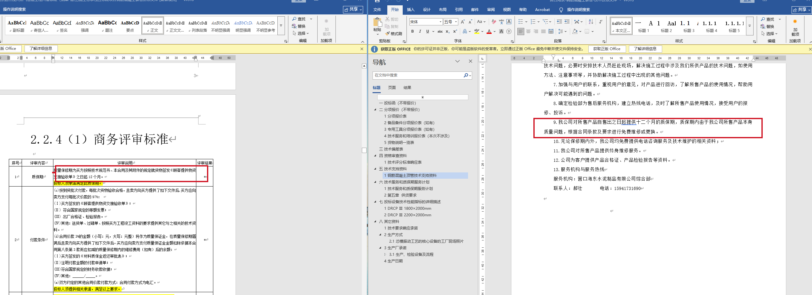The height and width of the screenshot is (295, 812).
Task: Open the 引用 ribbon tab
Action: pos(459,10)
